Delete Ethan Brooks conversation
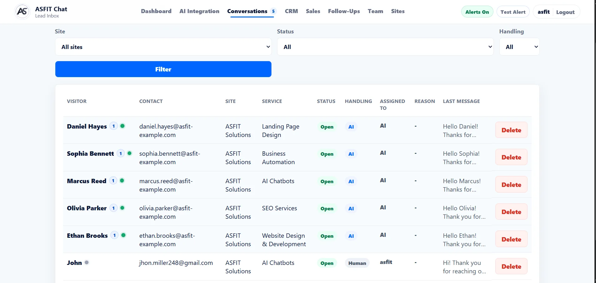 pyautogui.click(x=511, y=239)
